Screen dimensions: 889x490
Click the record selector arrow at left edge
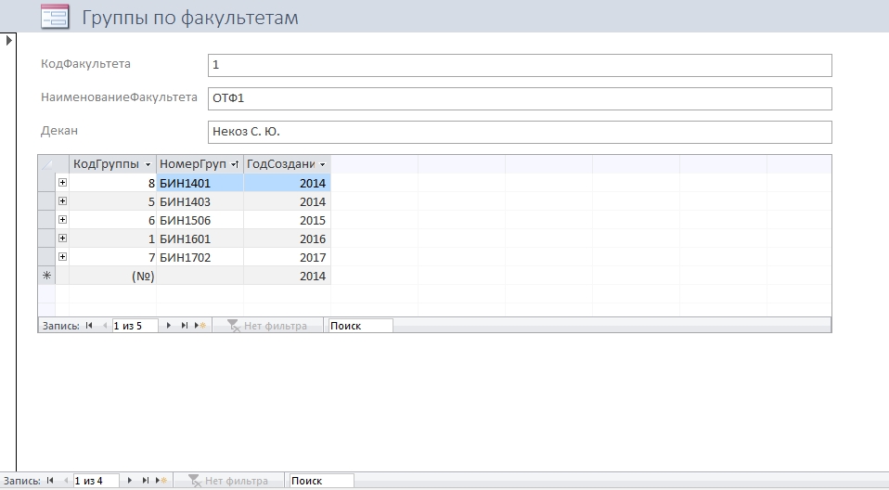[x=9, y=40]
